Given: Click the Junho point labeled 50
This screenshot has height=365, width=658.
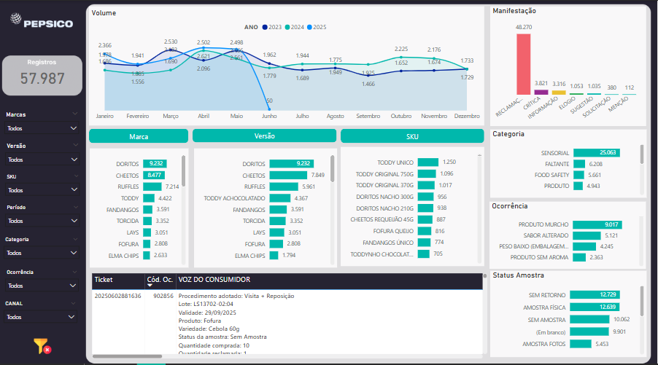Looking at the screenshot, I should (269, 110).
